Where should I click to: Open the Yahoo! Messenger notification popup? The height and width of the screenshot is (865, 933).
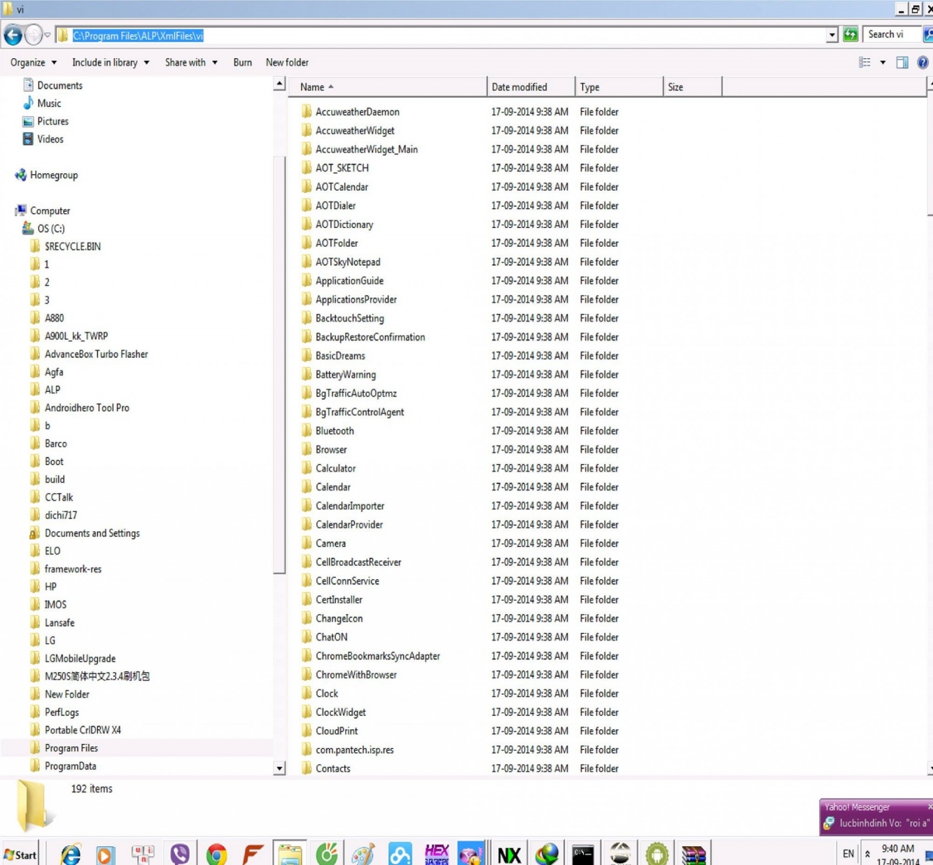pos(876,817)
